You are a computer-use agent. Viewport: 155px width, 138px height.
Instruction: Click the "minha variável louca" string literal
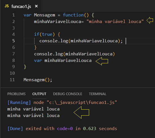(x=115, y=22)
